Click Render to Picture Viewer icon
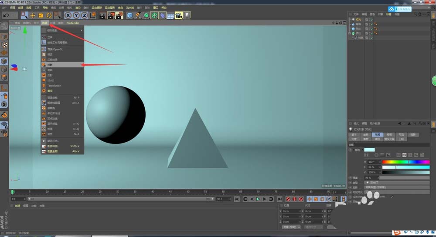The height and width of the screenshot is (237, 436). coord(111,16)
